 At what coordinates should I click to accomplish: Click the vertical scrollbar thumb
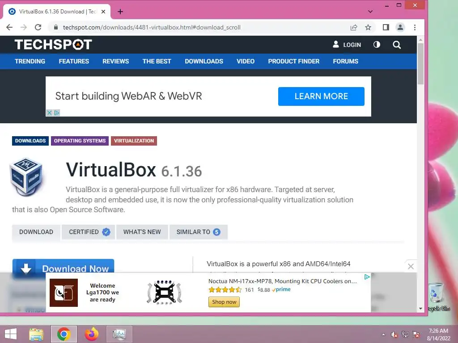tap(420, 63)
